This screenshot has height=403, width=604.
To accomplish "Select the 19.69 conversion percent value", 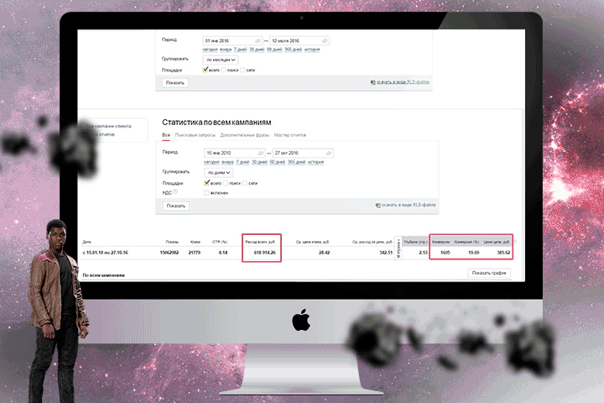I will coord(474,253).
